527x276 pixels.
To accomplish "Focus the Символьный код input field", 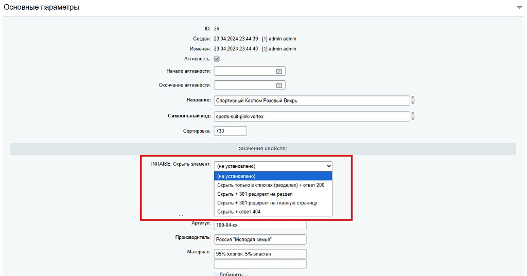I will pyautogui.click(x=311, y=116).
